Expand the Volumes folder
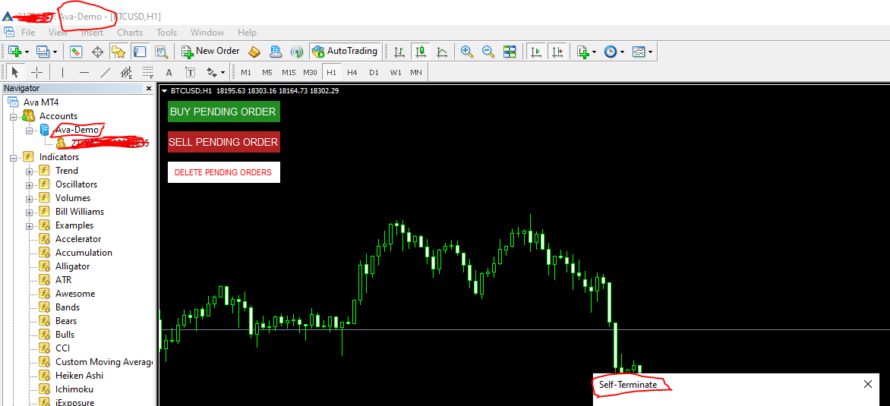The width and height of the screenshot is (890, 406). [x=29, y=198]
